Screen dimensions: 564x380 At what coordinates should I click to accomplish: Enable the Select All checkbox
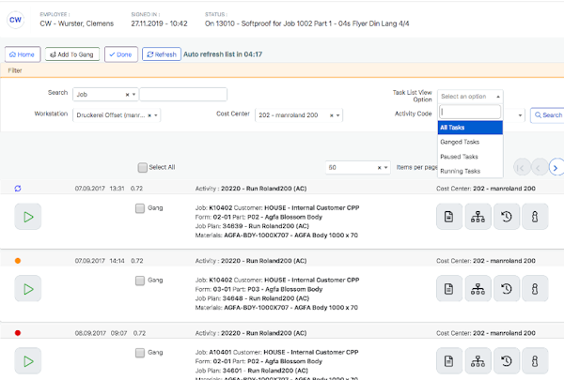click(x=142, y=168)
